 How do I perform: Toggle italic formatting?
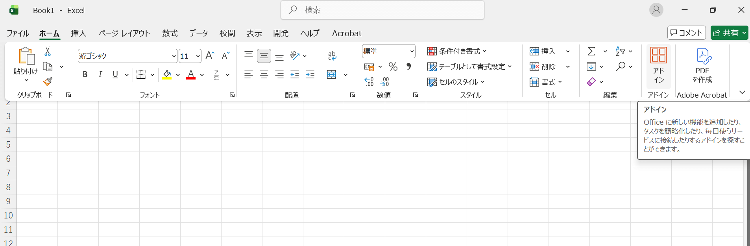point(100,74)
